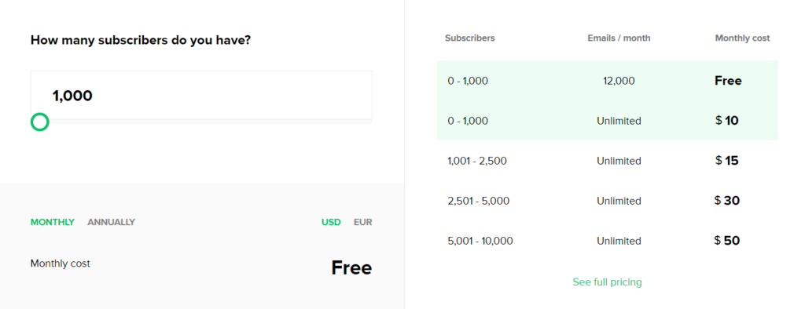Viewport: 805px width, 309px height.
Task: Click the large Free monthly cost total
Action: point(351,267)
